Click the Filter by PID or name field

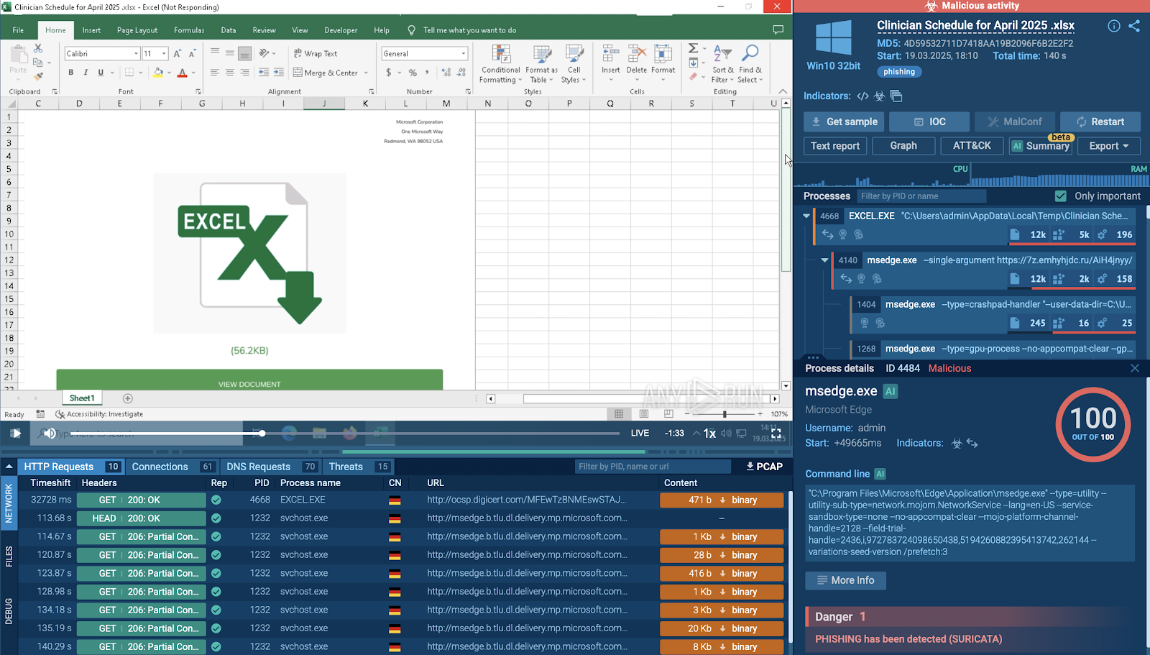[921, 196]
